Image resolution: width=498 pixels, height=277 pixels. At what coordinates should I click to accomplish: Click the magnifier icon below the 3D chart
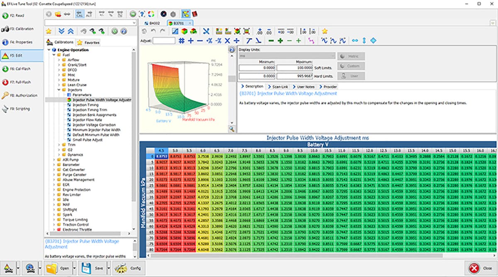pyautogui.click(x=232, y=129)
